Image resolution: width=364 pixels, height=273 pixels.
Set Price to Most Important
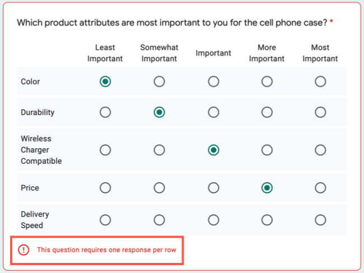[x=320, y=188]
